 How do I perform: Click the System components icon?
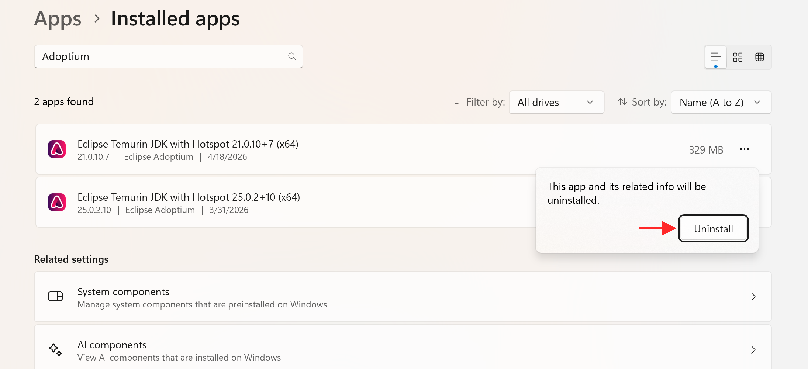pos(55,296)
